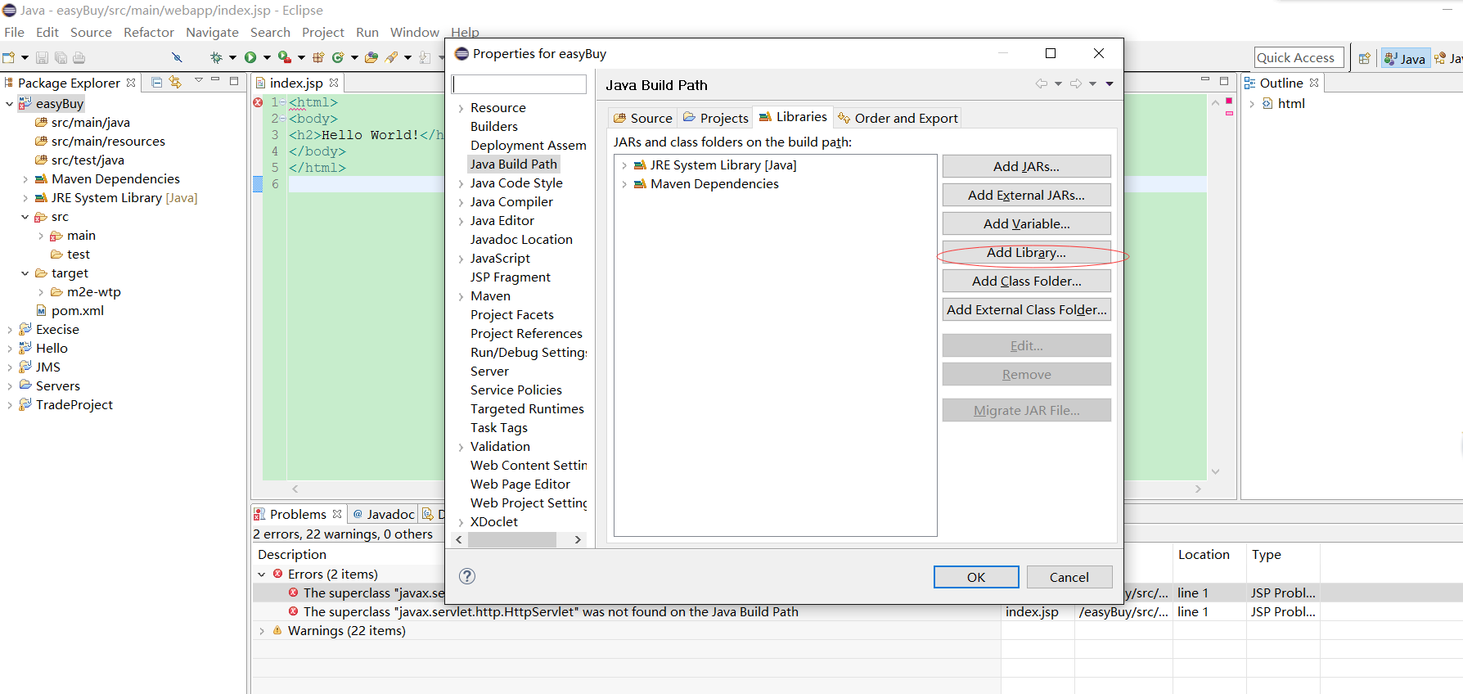
Task: Click the Back arrow in Properties dialog
Action: click(x=1042, y=83)
